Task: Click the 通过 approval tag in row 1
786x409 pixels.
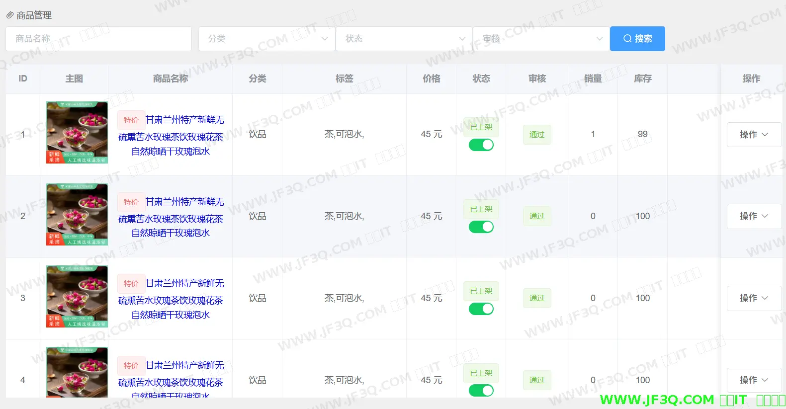Action: click(537, 135)
